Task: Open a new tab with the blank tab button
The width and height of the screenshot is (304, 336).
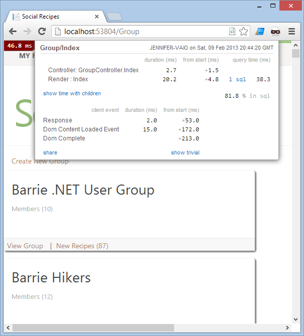Action: [x=114, y=17]
